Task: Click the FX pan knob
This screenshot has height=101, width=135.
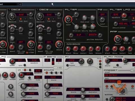Action: tap(90, 61)
